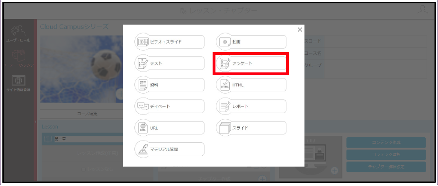This screenshot has width=438, height=186.
Task: Select the HTML content option
Action: click(251, 85)
